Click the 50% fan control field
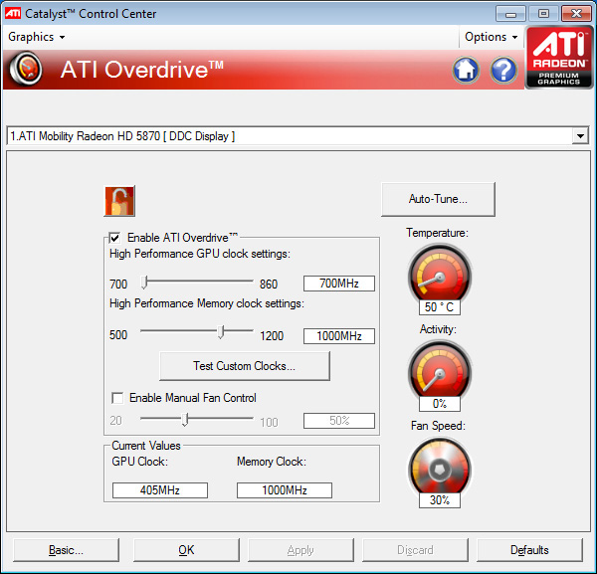Image resolution: width=597 pixels, height=574 pixels. point(339,421)
